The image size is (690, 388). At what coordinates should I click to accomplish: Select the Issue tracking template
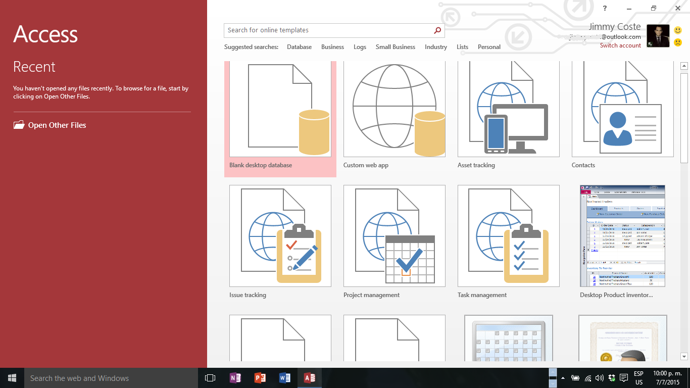[x=280, y=243]
